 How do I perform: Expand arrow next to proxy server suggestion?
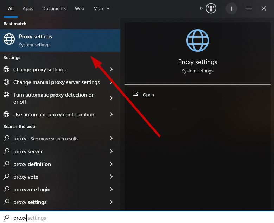pos(111,151)
